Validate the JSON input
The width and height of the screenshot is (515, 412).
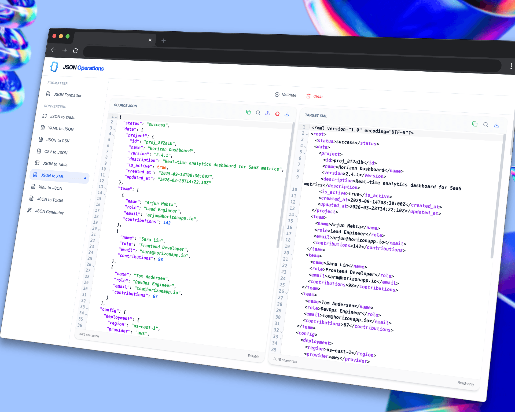pyautogui.click(x=285, y=95)
